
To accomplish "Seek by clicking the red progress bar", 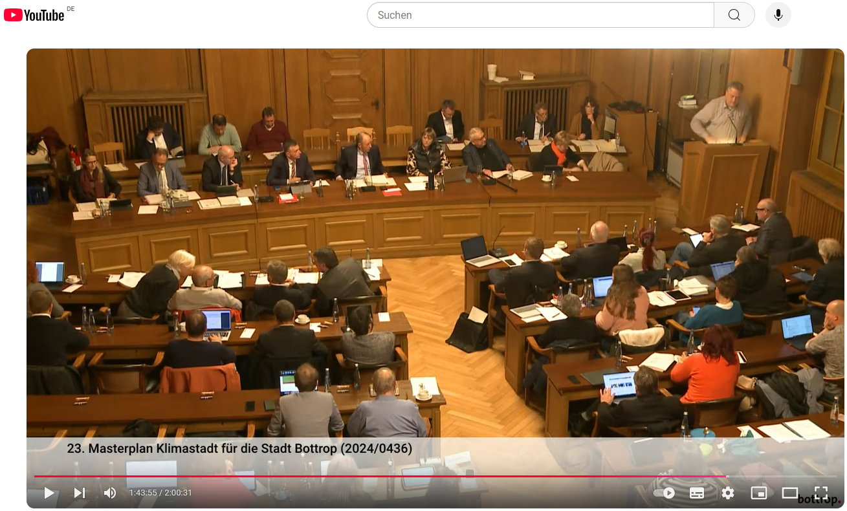I will click(388, 476).
